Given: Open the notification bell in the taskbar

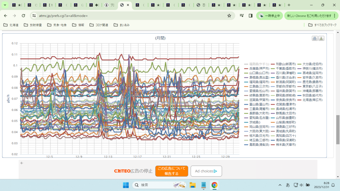Looking at the screenshot, I should coord(333,185).
